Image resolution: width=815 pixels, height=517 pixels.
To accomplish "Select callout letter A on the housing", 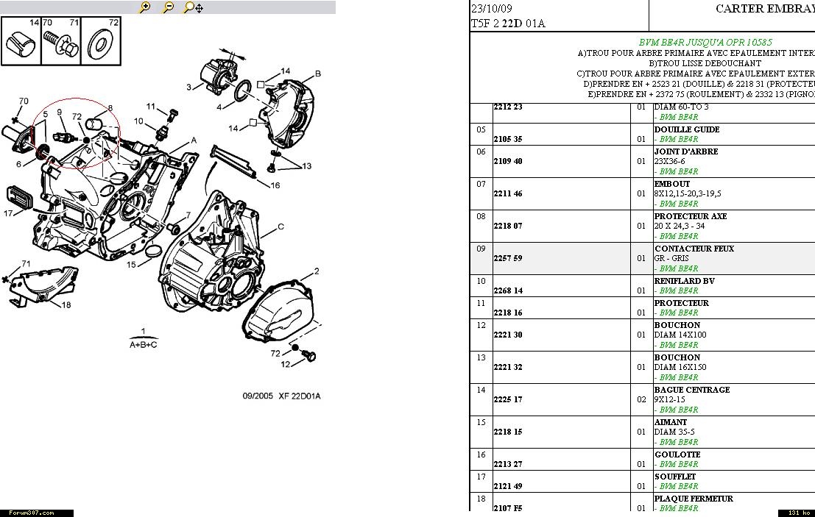I will pyautogui.click(x=194, y=140).
